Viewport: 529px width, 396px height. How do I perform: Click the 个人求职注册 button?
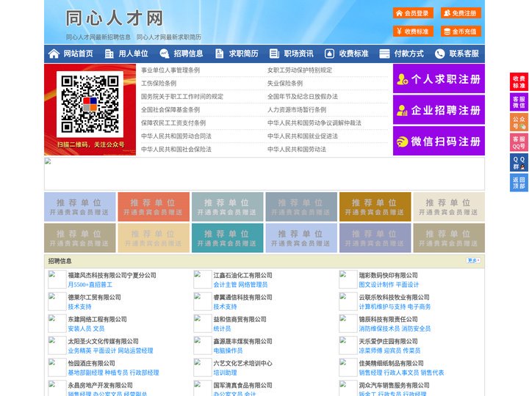(x=439, y=78)
